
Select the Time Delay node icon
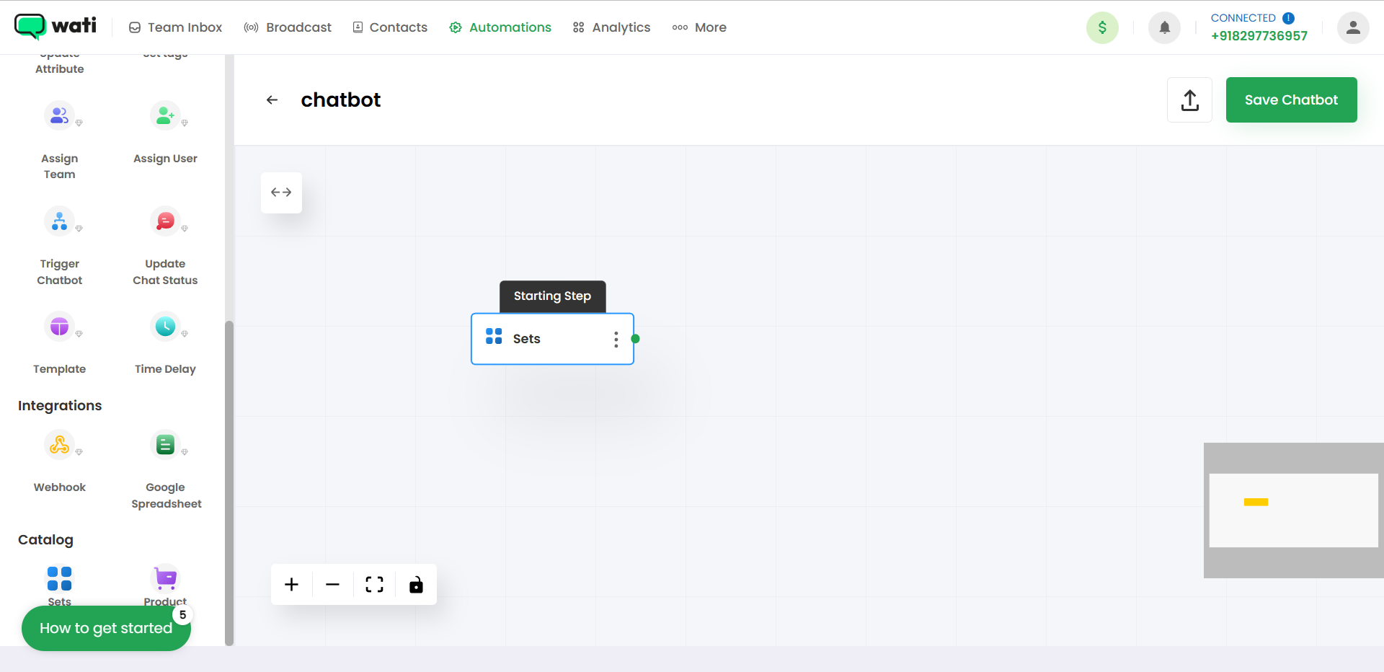[165, 327]
